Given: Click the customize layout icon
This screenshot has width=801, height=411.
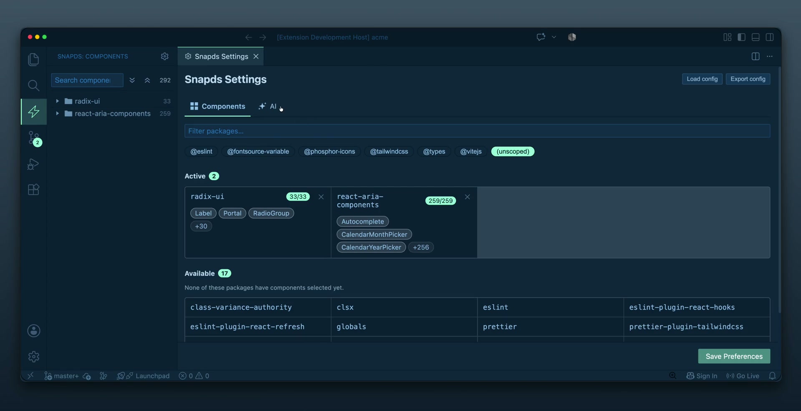Looking at the screenshot, I should coord(727,37).
